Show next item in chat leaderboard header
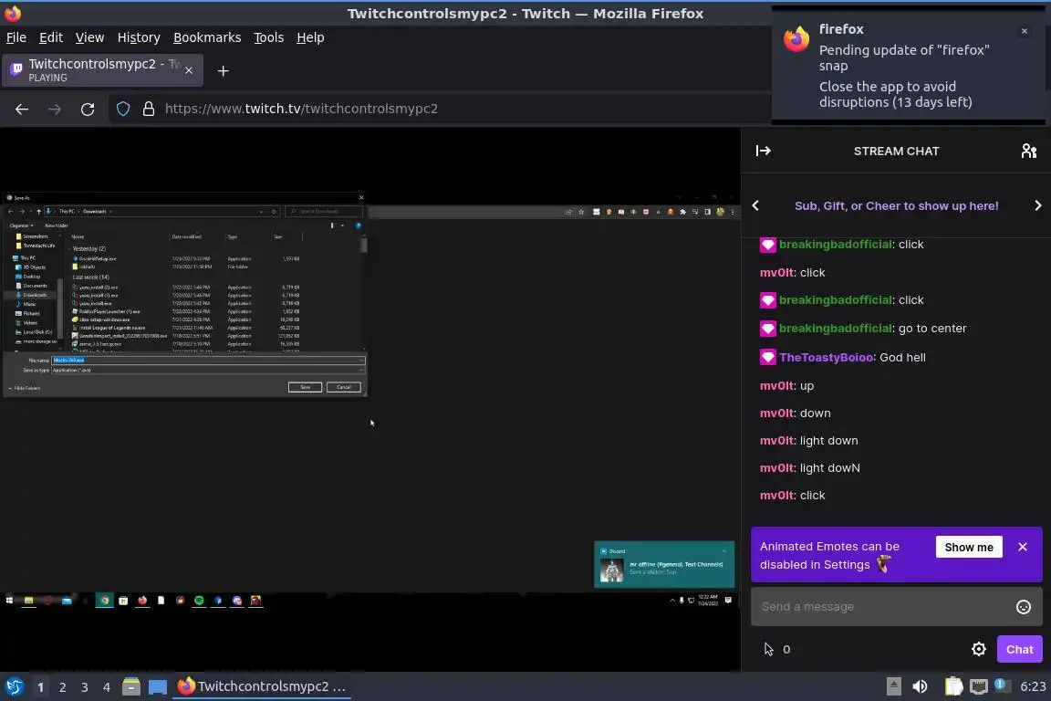The image size is (1051, 701). coord(1037,206)
